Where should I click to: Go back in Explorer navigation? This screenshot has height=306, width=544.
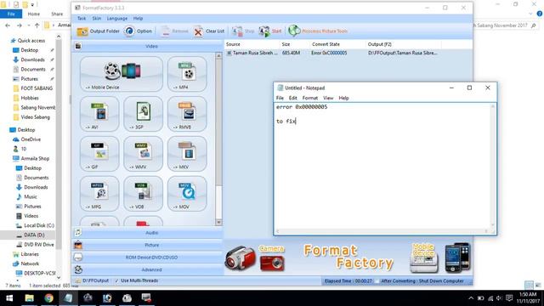8,25
